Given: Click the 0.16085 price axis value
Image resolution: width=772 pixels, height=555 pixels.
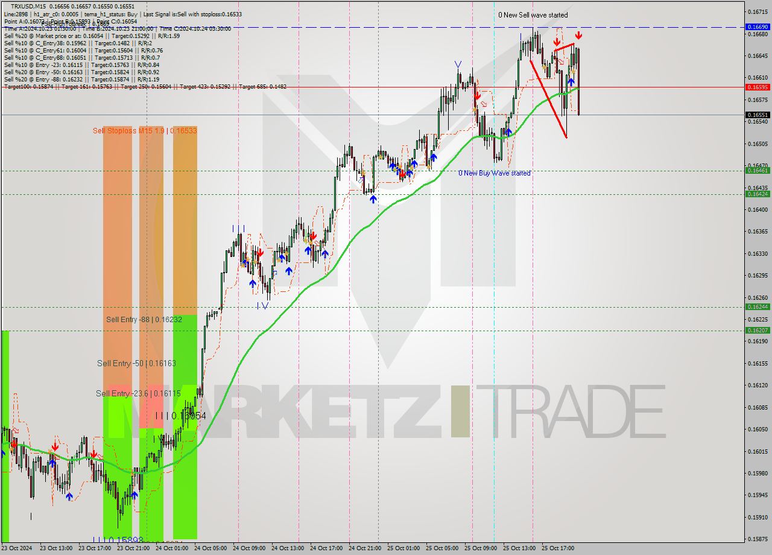Looking at the screenshot, I should pyautogui.click(x=758, y=407).
